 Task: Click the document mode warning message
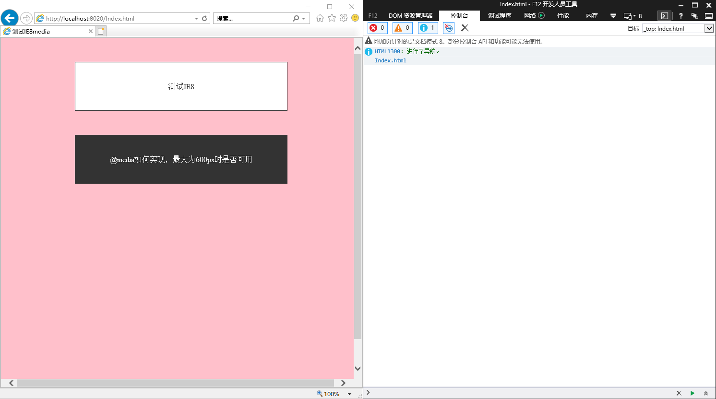(459, 42)
